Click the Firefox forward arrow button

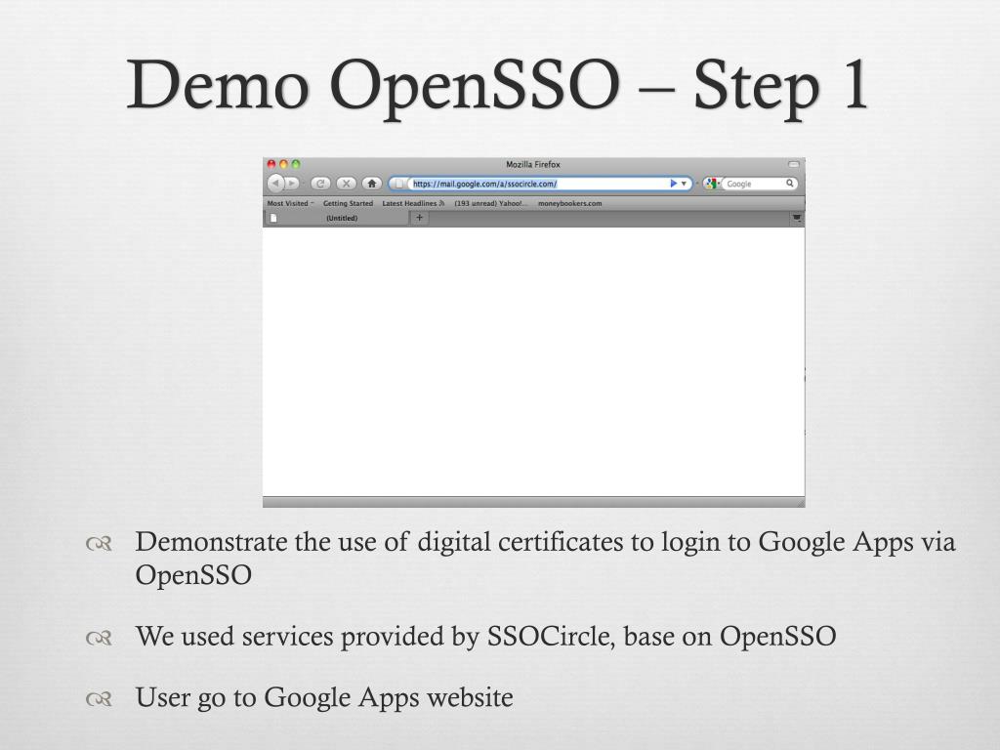point(292,184)
